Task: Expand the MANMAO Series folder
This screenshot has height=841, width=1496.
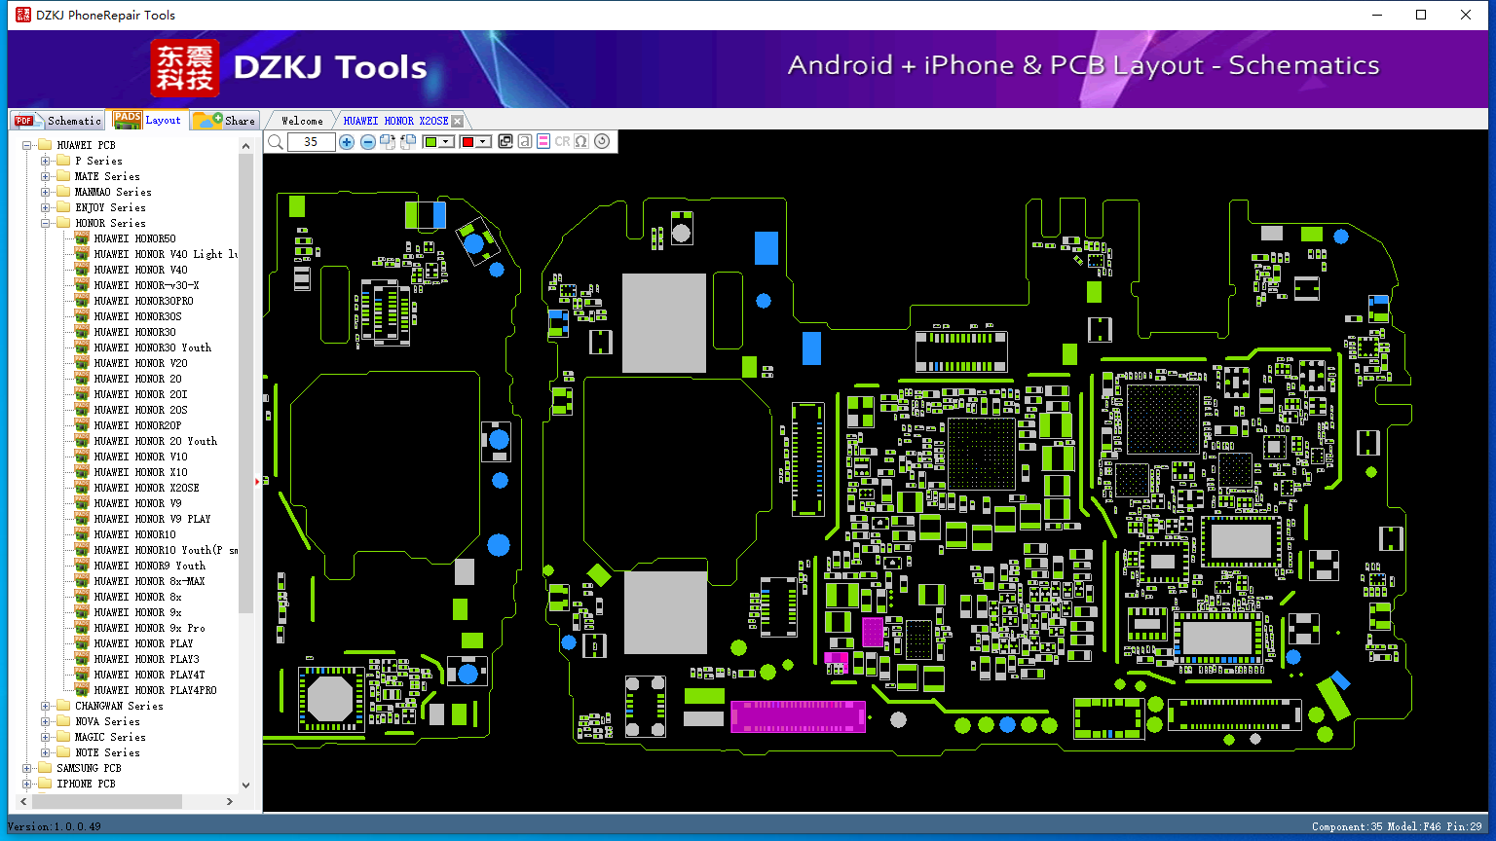Action: (46, 192)
